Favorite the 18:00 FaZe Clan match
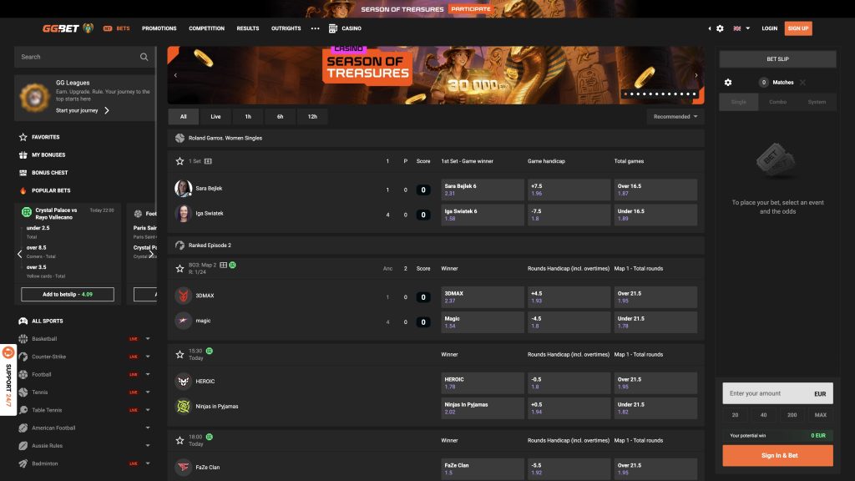The height and width of the screenshot is (481, 855). [180, 440]
